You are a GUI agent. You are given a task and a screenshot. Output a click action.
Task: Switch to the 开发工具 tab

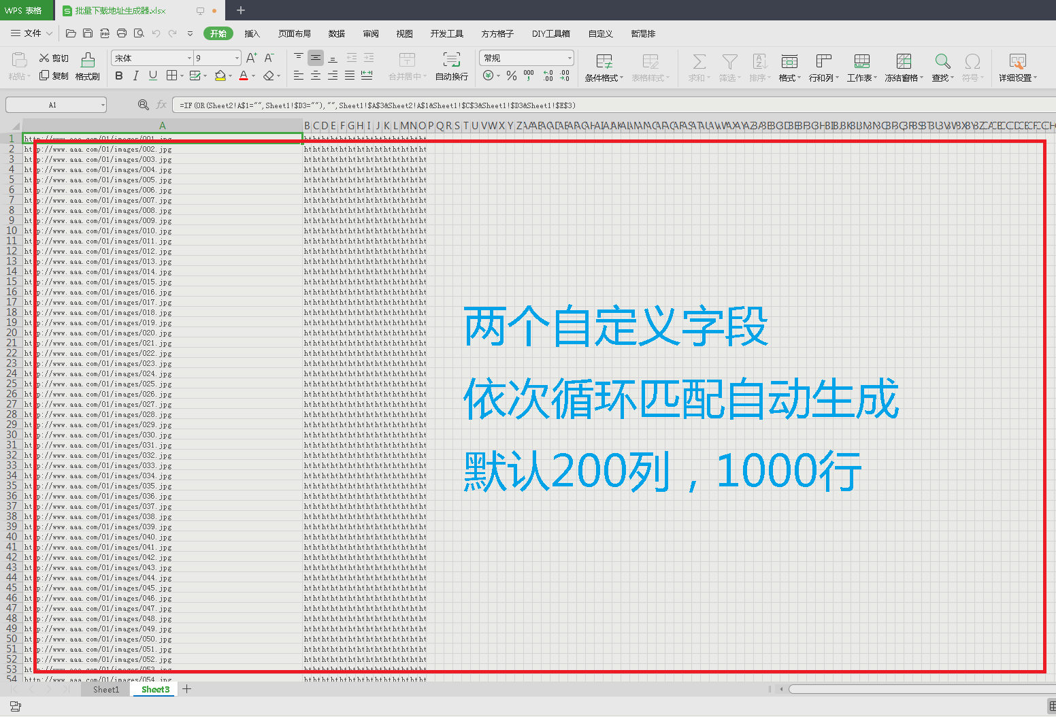(x=447, y=33)
